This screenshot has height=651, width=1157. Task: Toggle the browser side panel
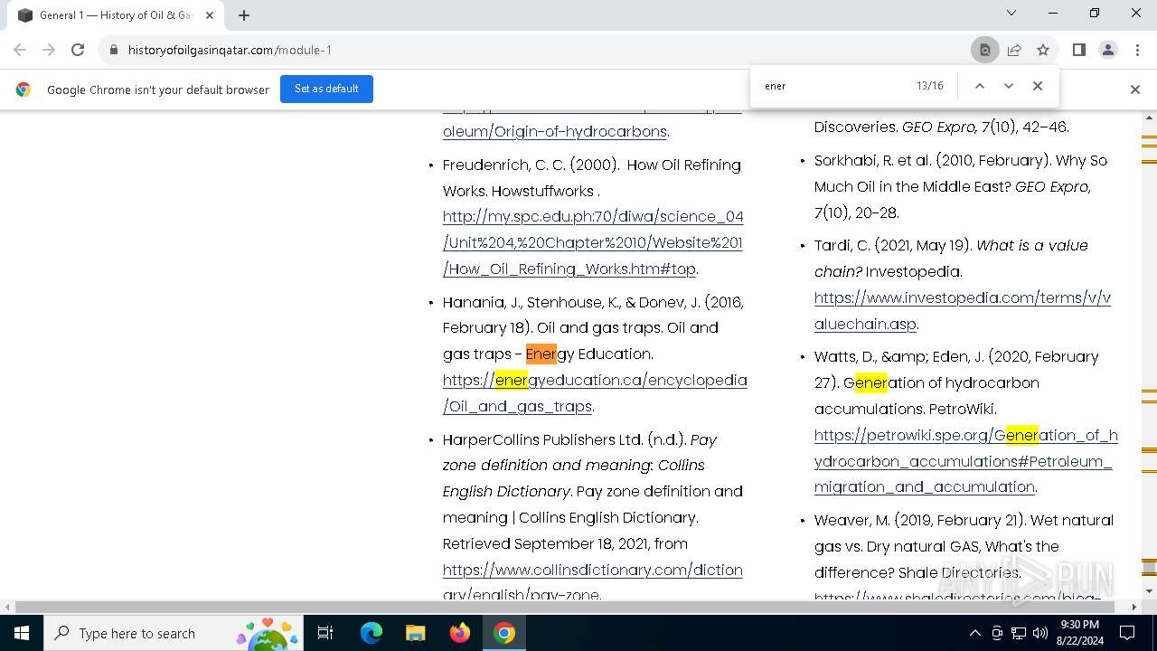[x=1079, y=50]
